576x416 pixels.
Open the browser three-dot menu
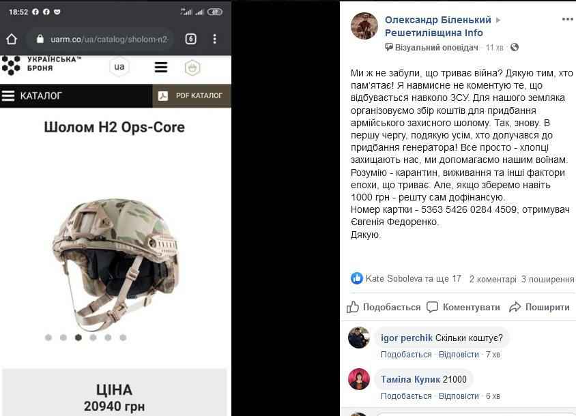[214, 39]
